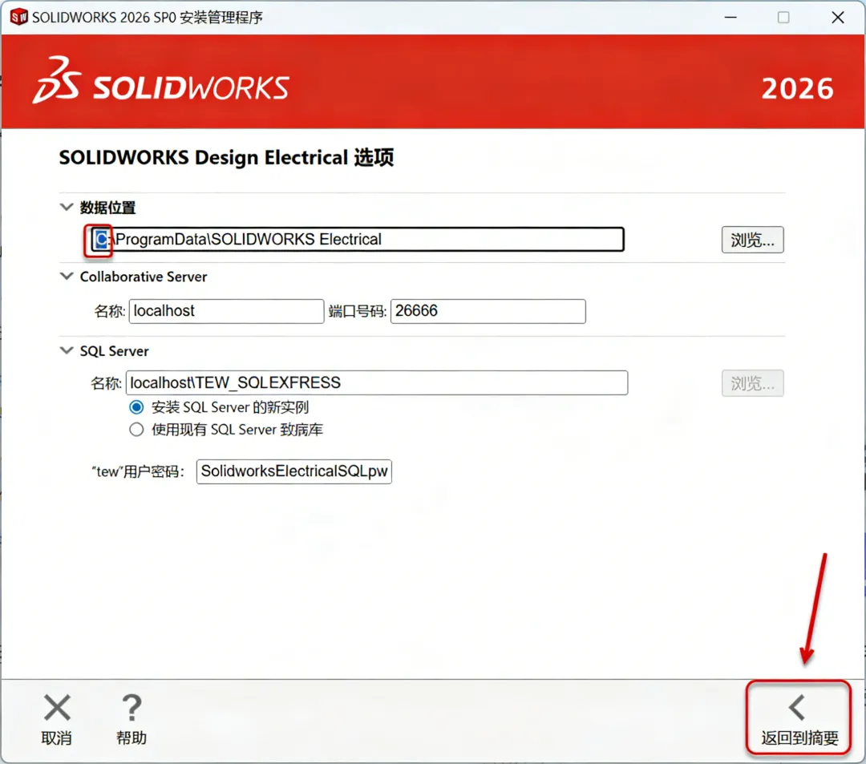Click the Cancel X icon
Image resolution: width=866 pixels, height=764 pixels.
coord(57,707)
